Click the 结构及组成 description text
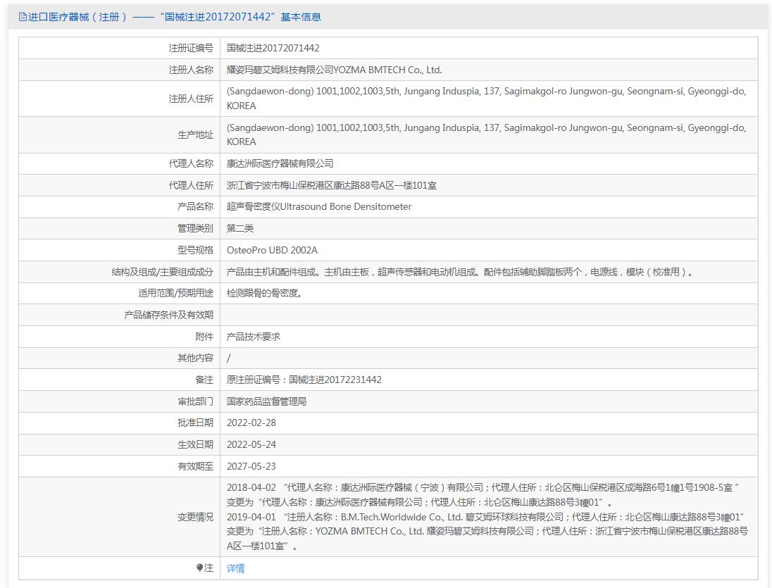Image resolution: width=772 pixels, height=588 pixels. (x=459, y=272)
